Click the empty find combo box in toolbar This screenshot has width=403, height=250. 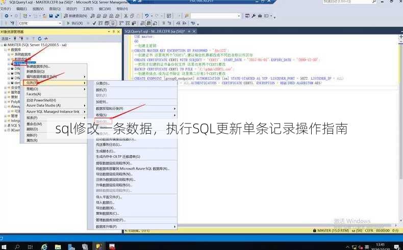click(x=215, y=16)
